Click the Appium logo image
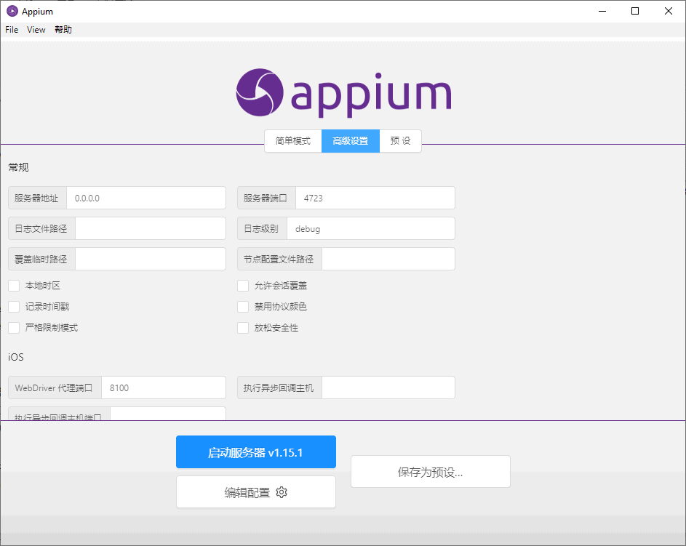Viewport: 686px width, 546px height. click(x=343, y=92)
